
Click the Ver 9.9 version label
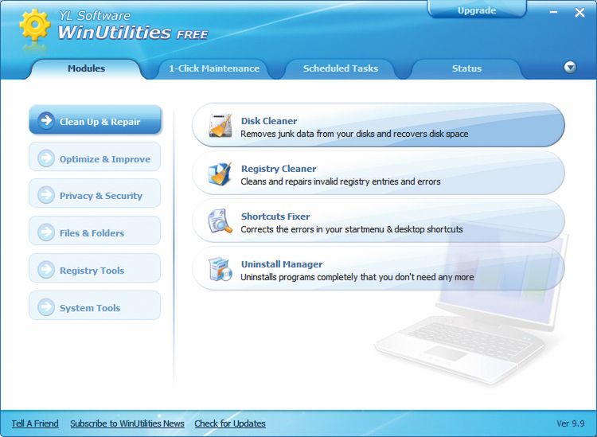(x=571, y=423)
